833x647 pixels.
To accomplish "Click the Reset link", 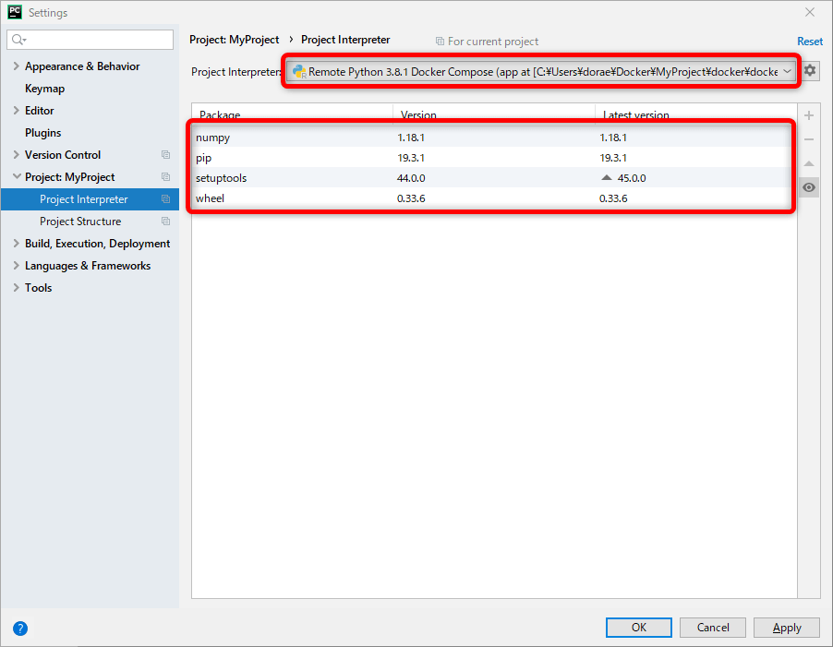I will pos(810,42).
